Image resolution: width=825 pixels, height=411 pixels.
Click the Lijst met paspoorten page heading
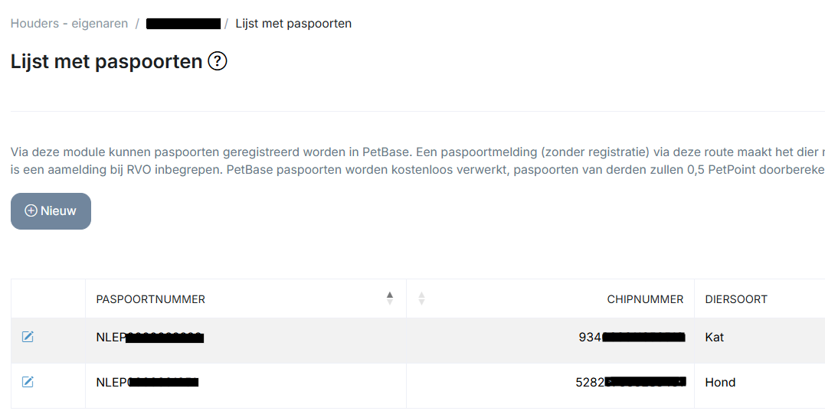[x=106, y=61]
